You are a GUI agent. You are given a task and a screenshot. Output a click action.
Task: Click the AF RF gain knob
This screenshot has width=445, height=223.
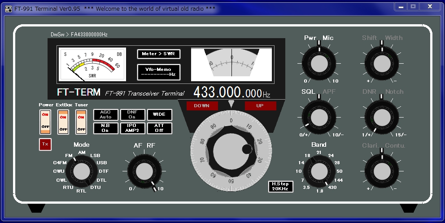coord(144,171)
